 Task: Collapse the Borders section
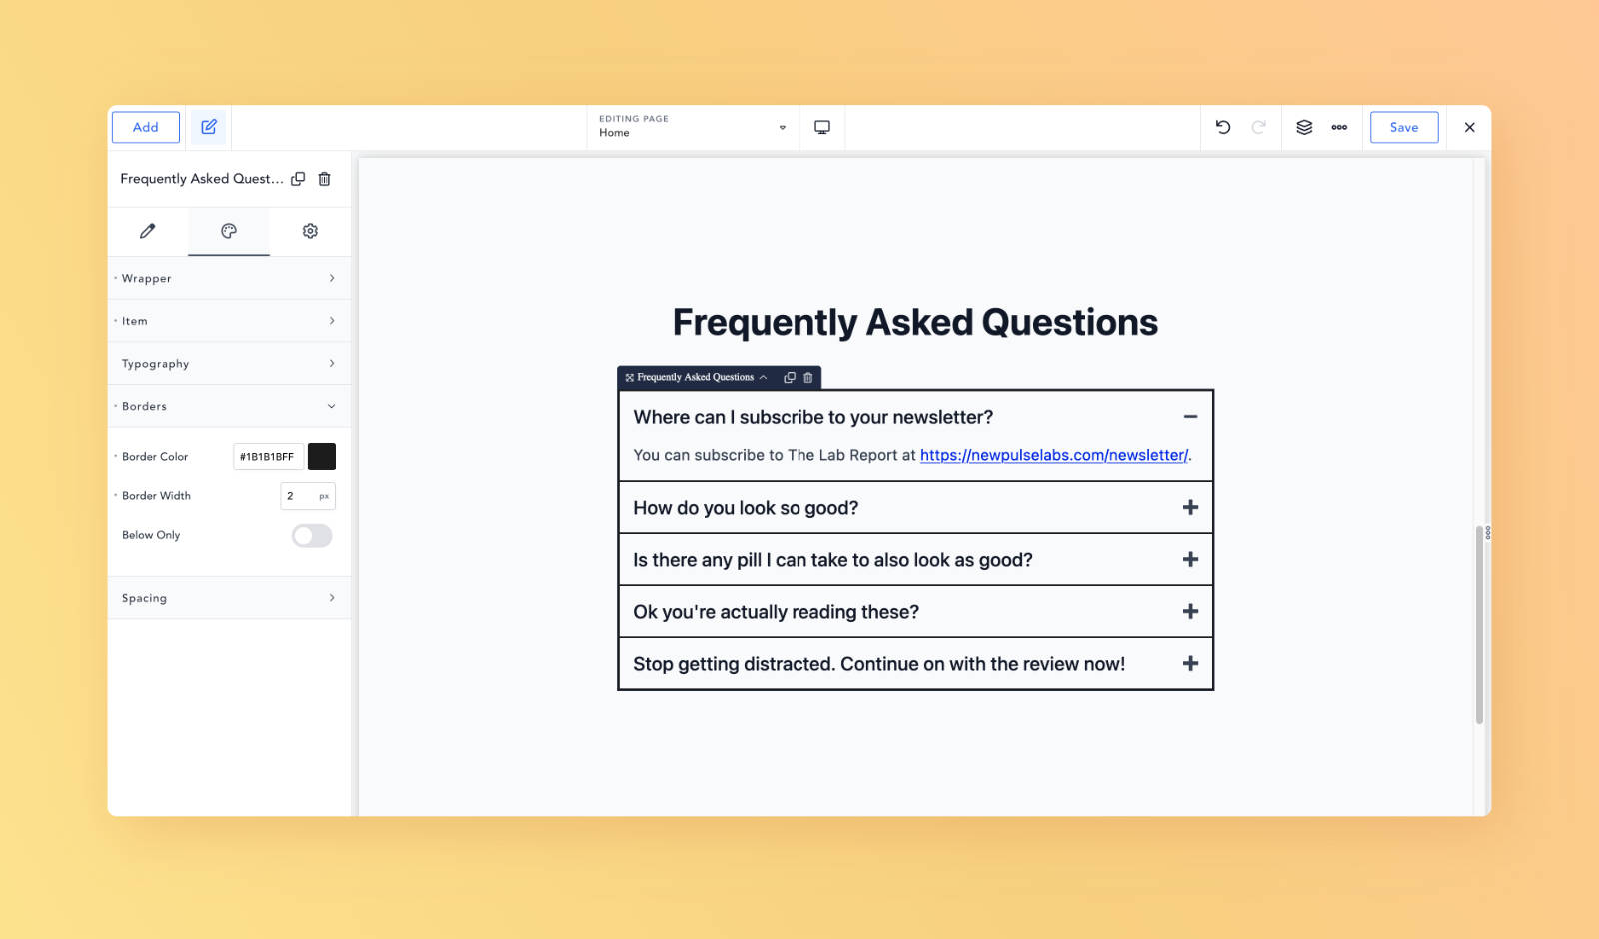pos(229,406)
